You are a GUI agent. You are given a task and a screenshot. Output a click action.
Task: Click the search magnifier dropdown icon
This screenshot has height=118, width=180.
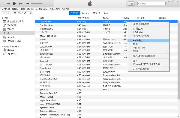pos(140,4)
